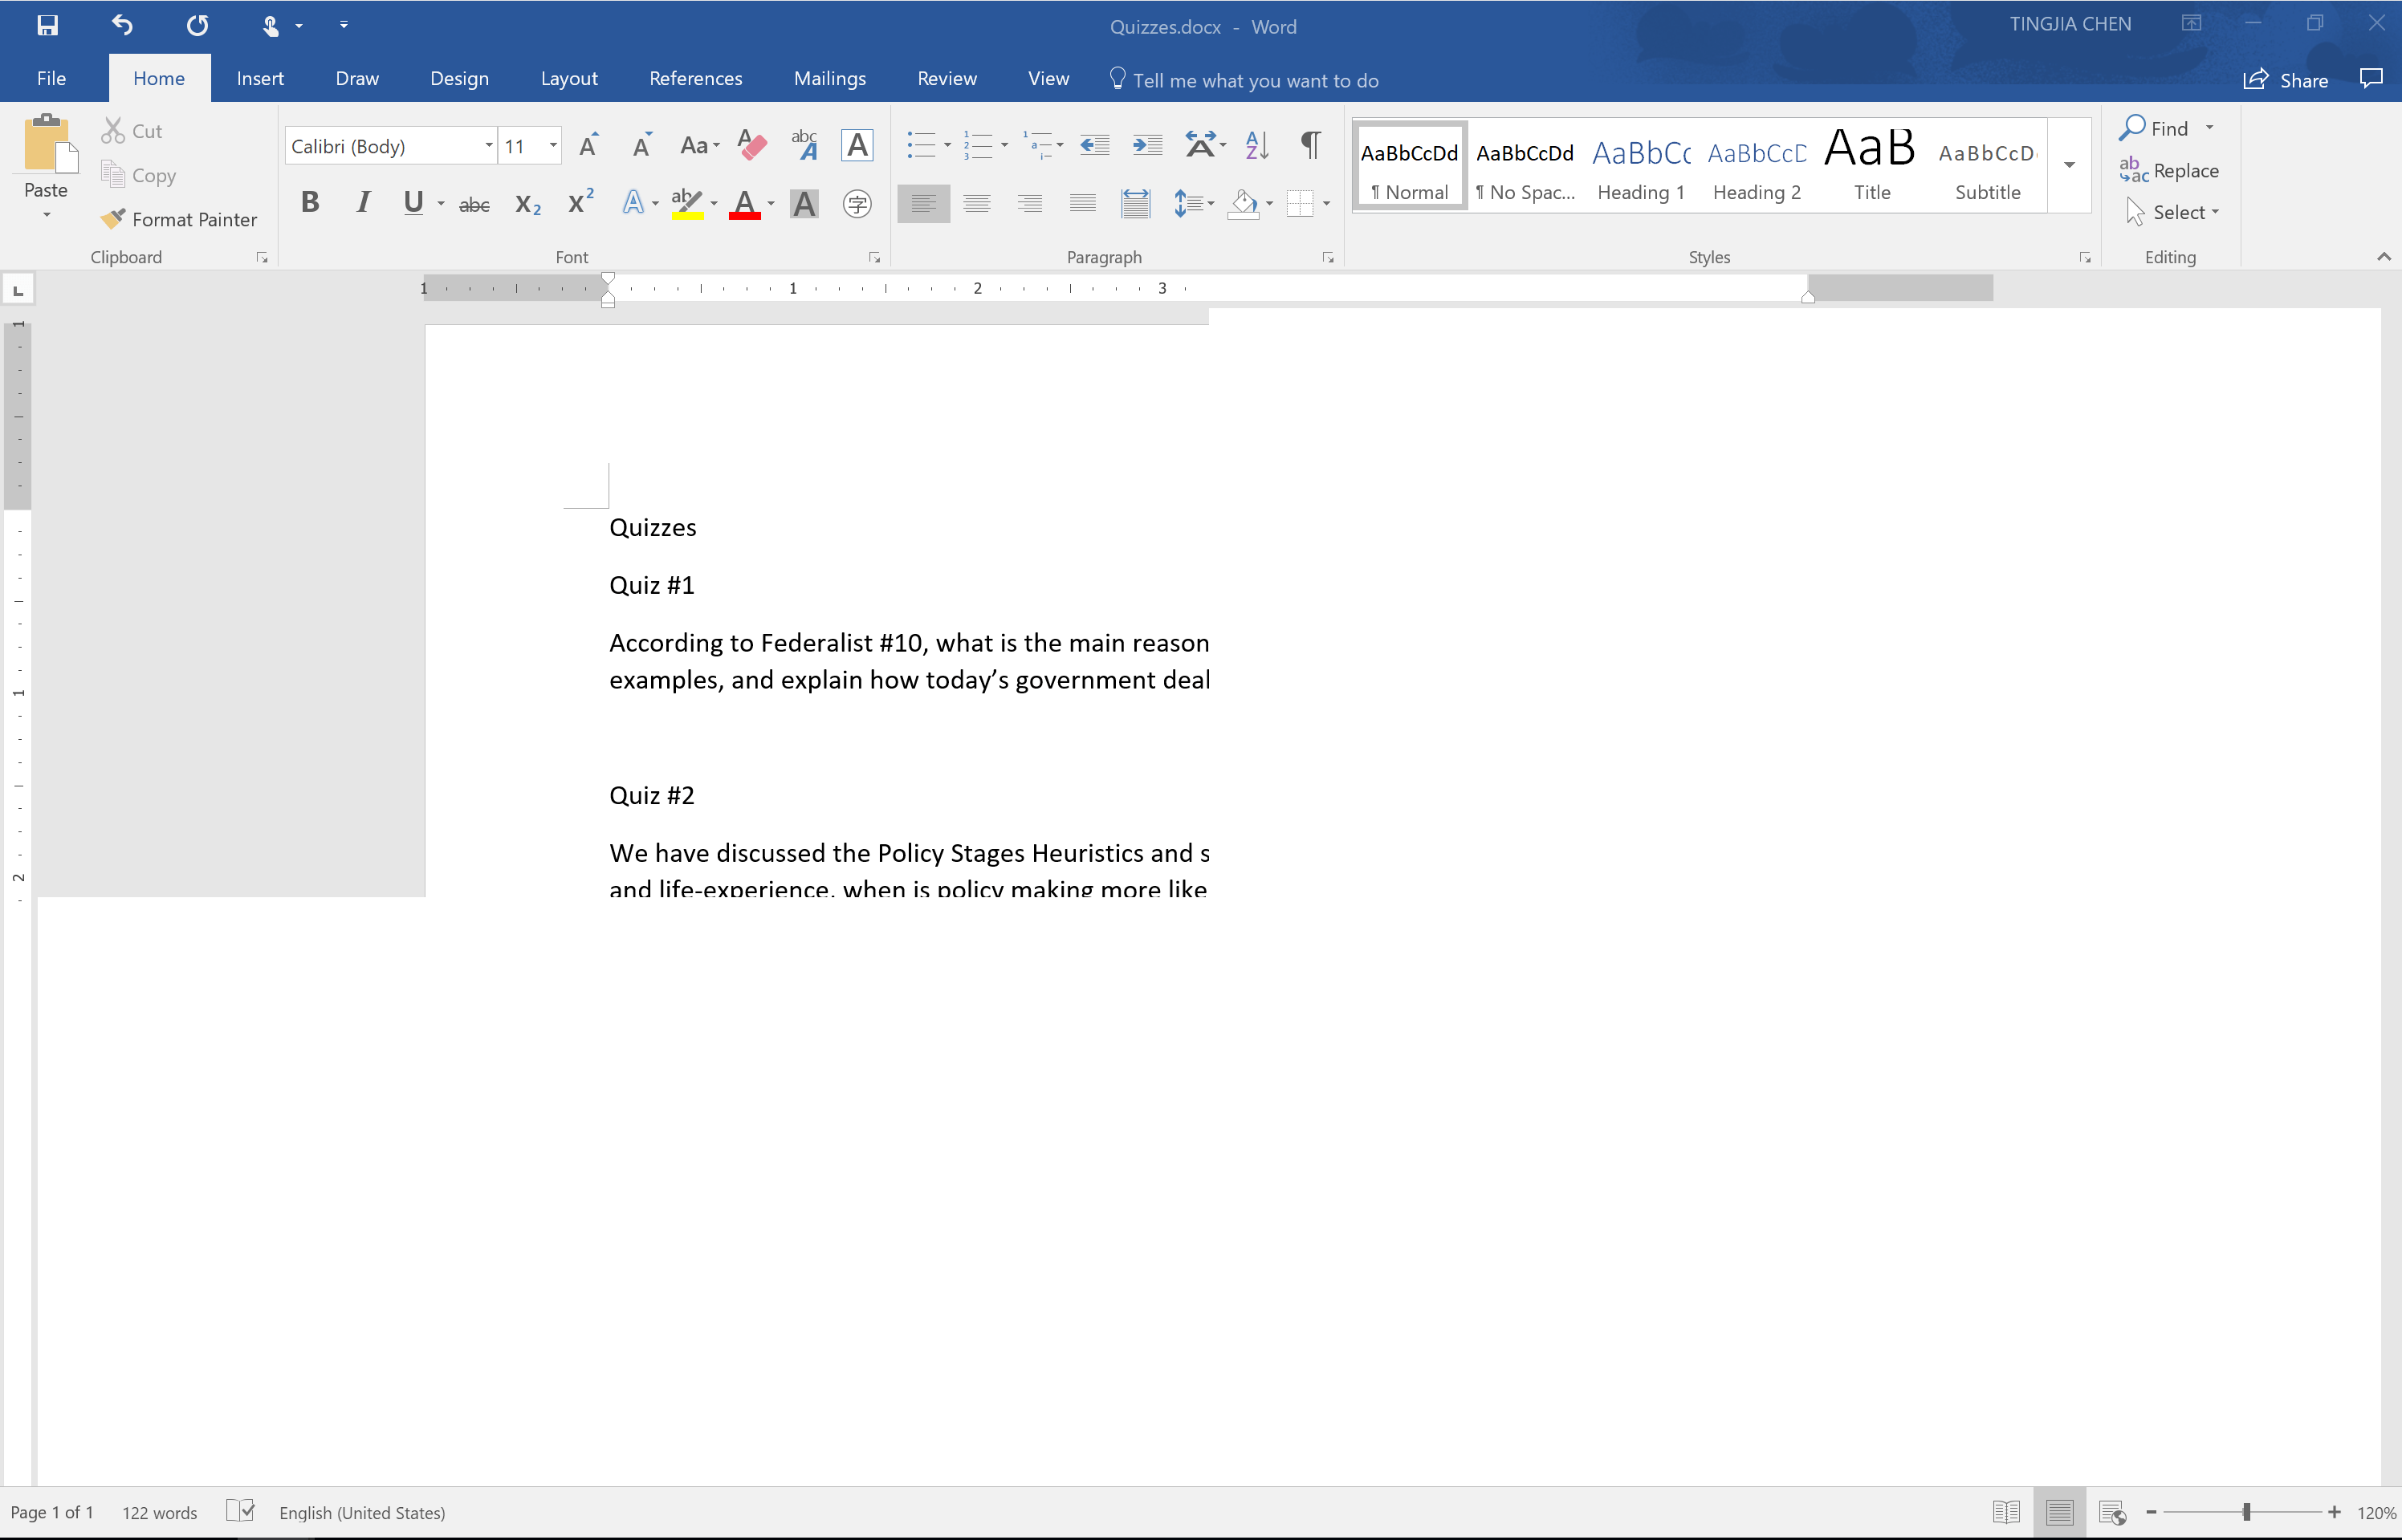Select center alignment

(x=976, y=203)
